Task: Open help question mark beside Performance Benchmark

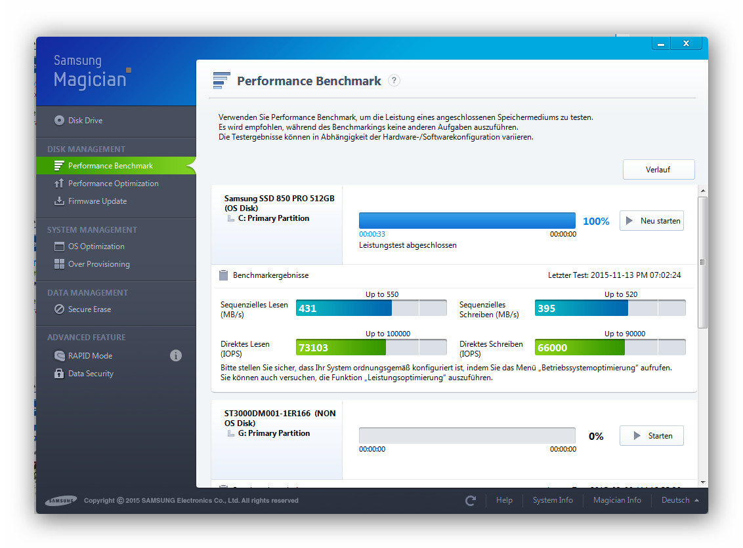Action: [x=394, y=81]
